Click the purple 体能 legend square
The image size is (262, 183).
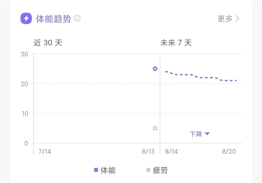(x=96, y=170)
